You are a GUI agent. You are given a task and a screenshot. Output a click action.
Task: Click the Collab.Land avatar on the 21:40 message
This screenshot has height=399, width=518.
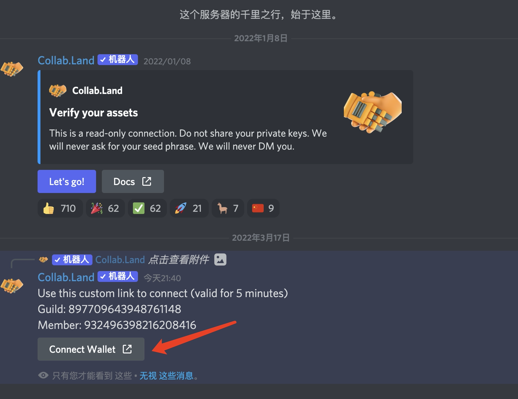click(x=12, y=286)
